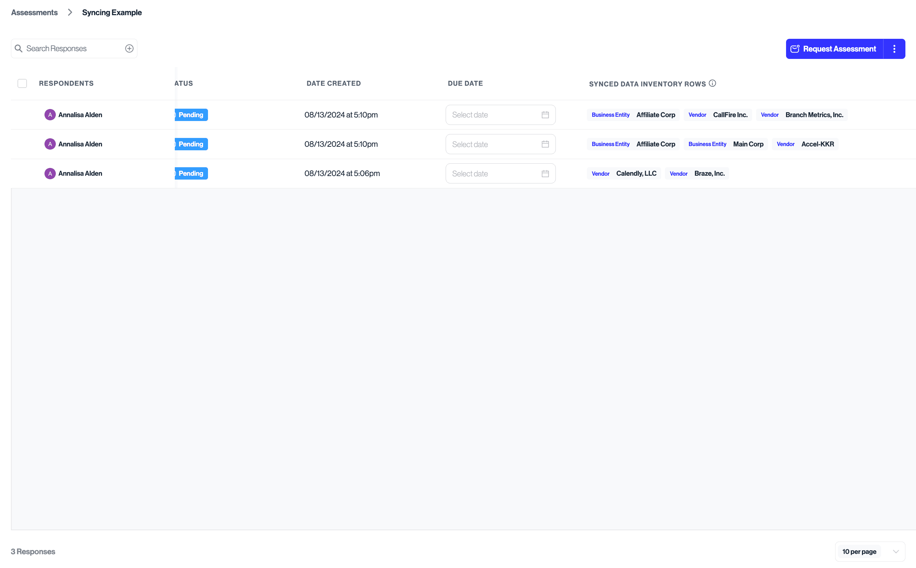916x568 pixels.
Task: Click the Date Created column header
Action: coord(334,83)
